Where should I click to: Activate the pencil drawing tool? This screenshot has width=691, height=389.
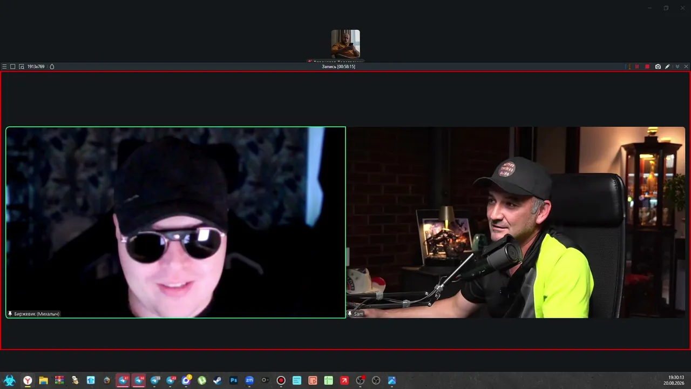pos(667,66)
